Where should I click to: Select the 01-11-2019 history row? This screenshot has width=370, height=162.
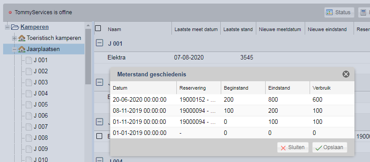point(232,122)
